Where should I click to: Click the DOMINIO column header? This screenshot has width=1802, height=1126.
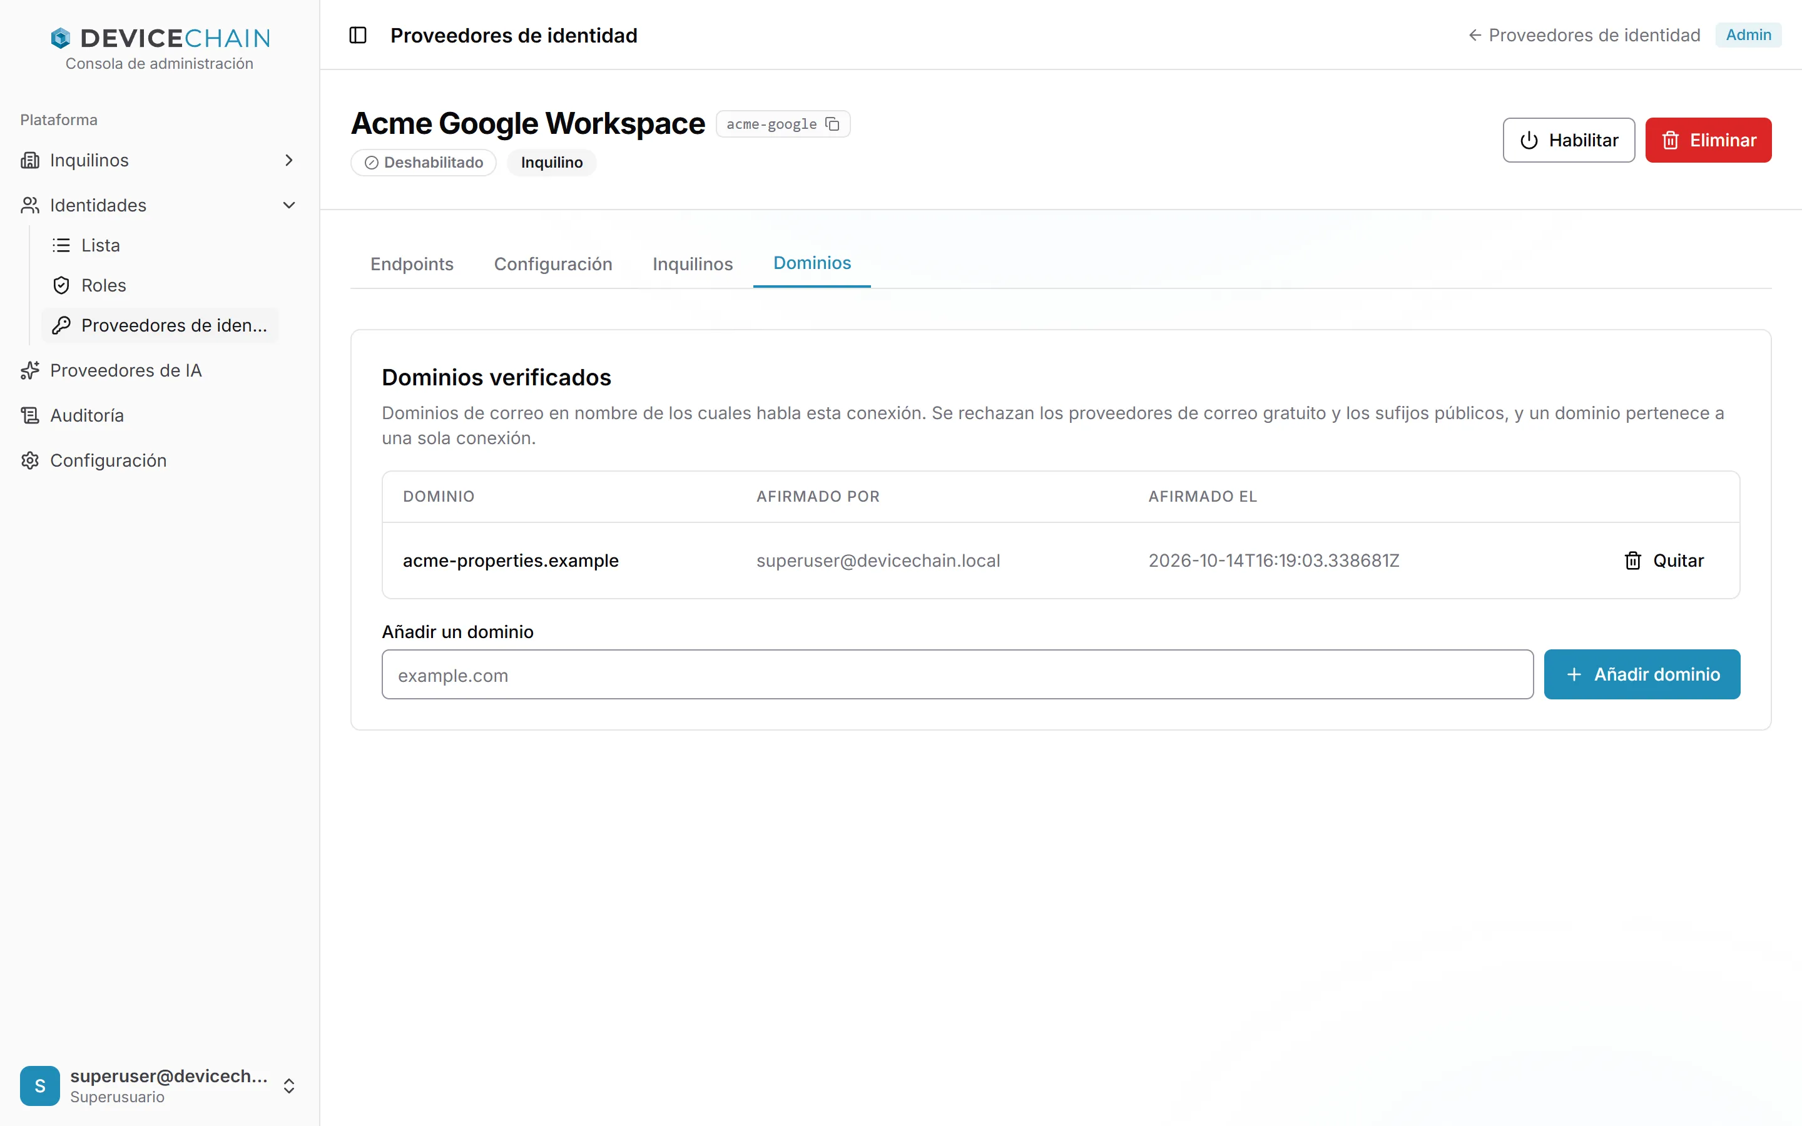coord(439,497)
